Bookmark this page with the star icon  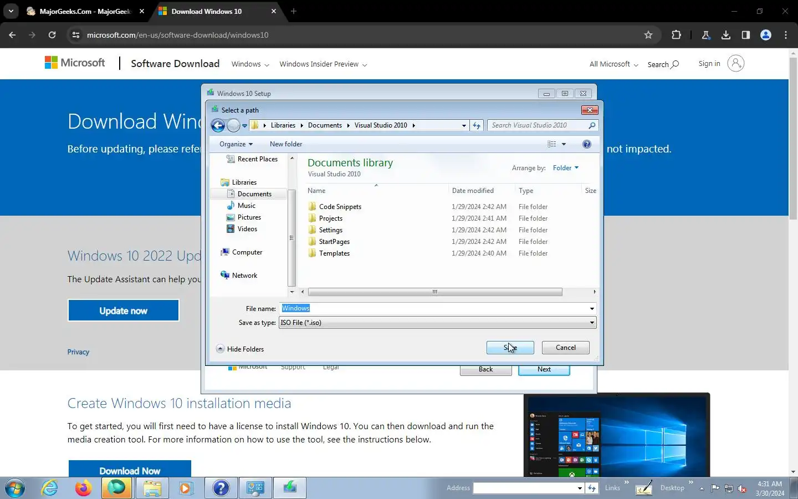648,35
